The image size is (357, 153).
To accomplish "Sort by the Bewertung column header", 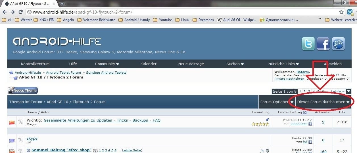I will coord(261,112).
